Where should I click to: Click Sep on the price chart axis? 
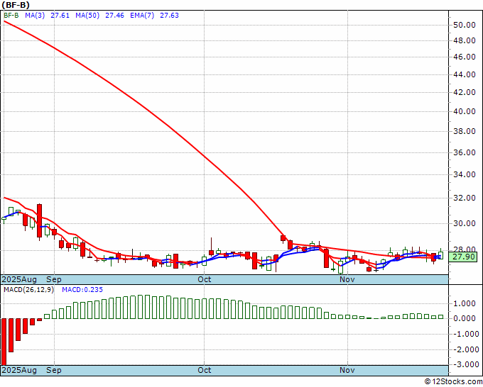click(x=54, y=279)
